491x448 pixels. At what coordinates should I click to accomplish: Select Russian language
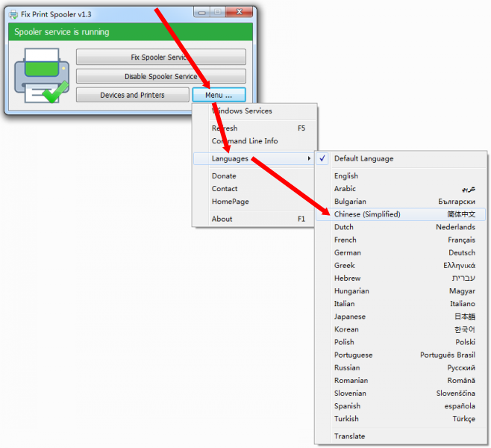click(x=401, y=368)
